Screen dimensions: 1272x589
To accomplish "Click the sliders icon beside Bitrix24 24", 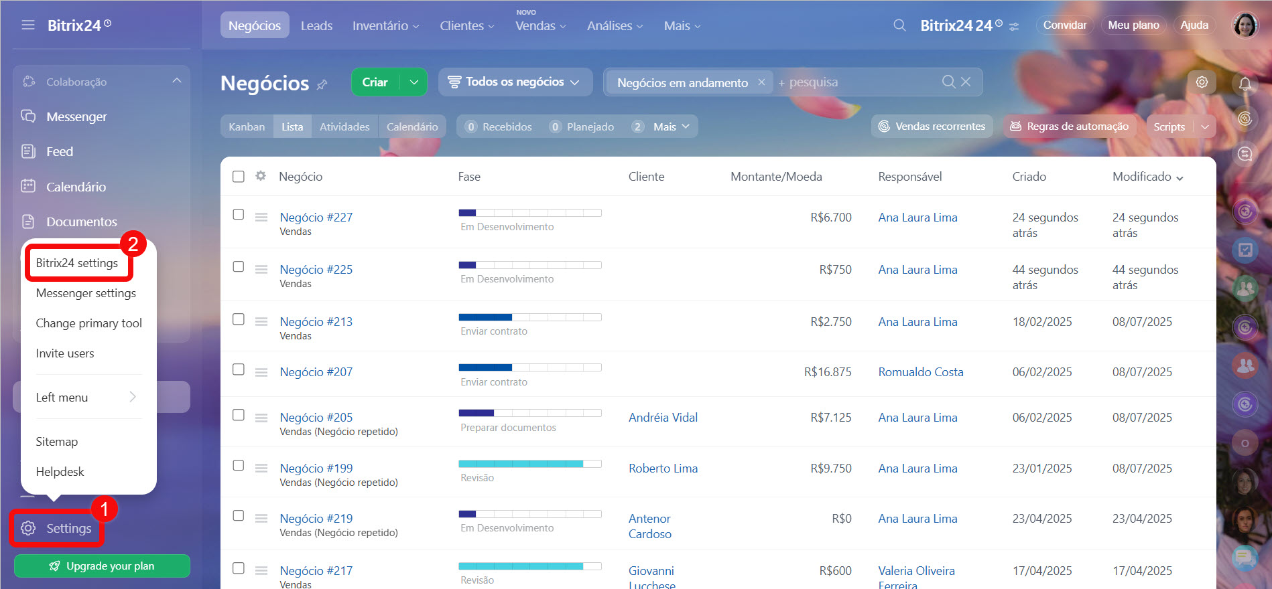I will click(x=1014, y=27).
